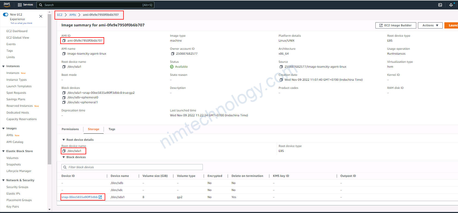Open Reserved Instances

click(20, 106)
